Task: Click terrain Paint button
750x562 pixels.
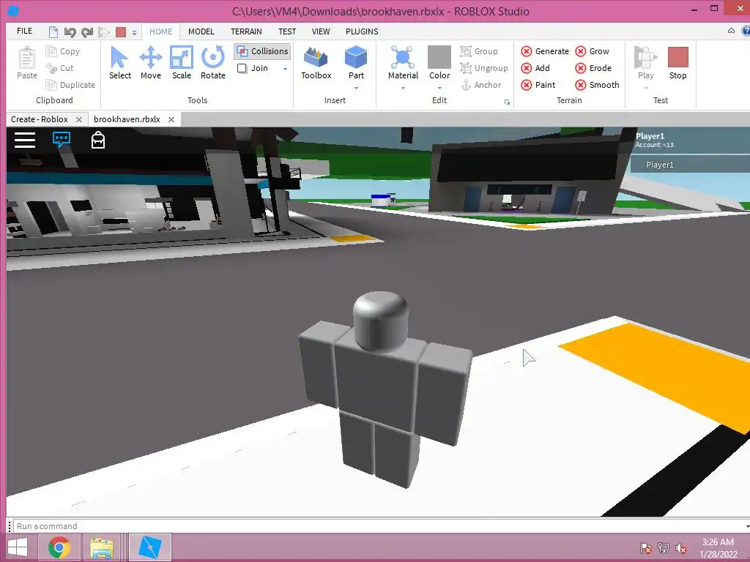Action: tap(538, 85)
